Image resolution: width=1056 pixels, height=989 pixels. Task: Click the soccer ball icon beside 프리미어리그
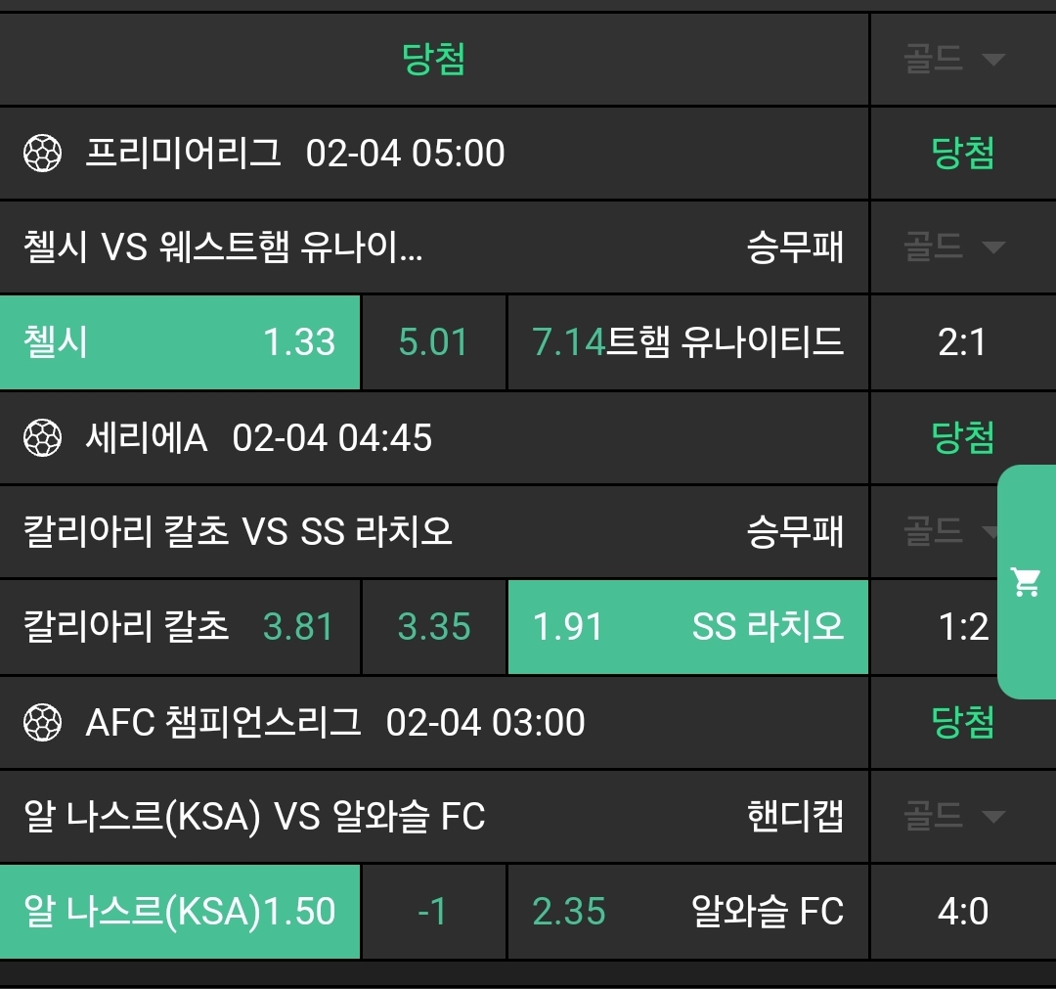pyautogui.click(x=42, y=154)
